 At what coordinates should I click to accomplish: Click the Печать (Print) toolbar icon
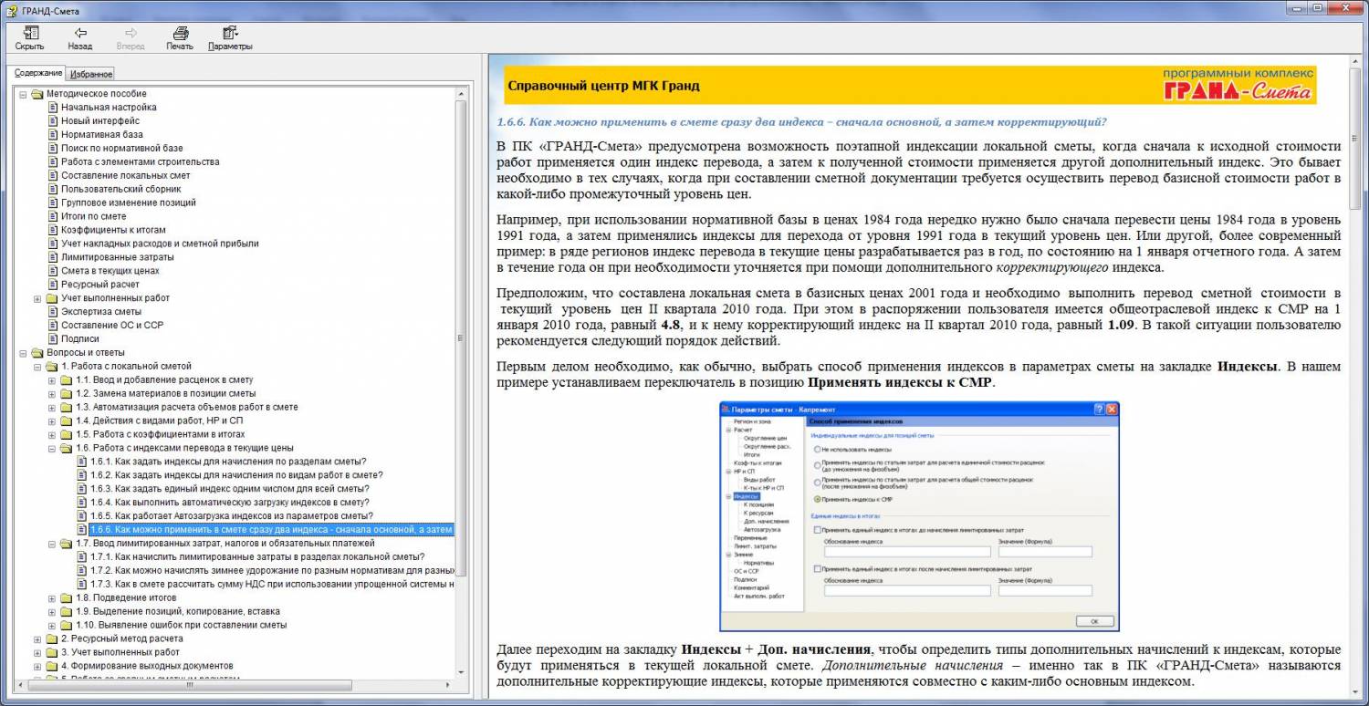pos(180,33)
